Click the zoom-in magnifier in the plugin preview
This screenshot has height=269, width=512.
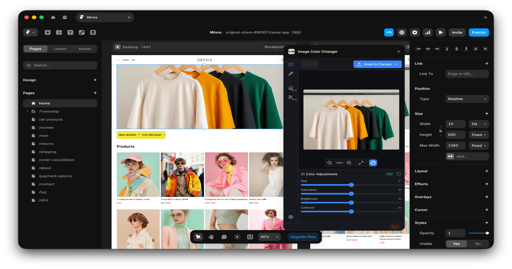(349, 163)
